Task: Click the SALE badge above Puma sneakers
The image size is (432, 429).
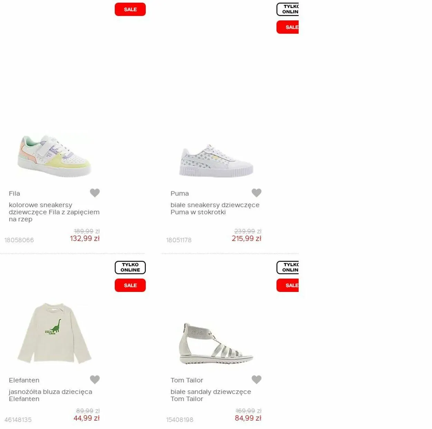Action: pyautogui.click(x=288, y=27)
